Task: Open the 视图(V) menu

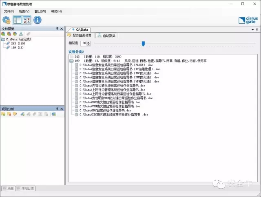Action: click(x=24, y=11)
